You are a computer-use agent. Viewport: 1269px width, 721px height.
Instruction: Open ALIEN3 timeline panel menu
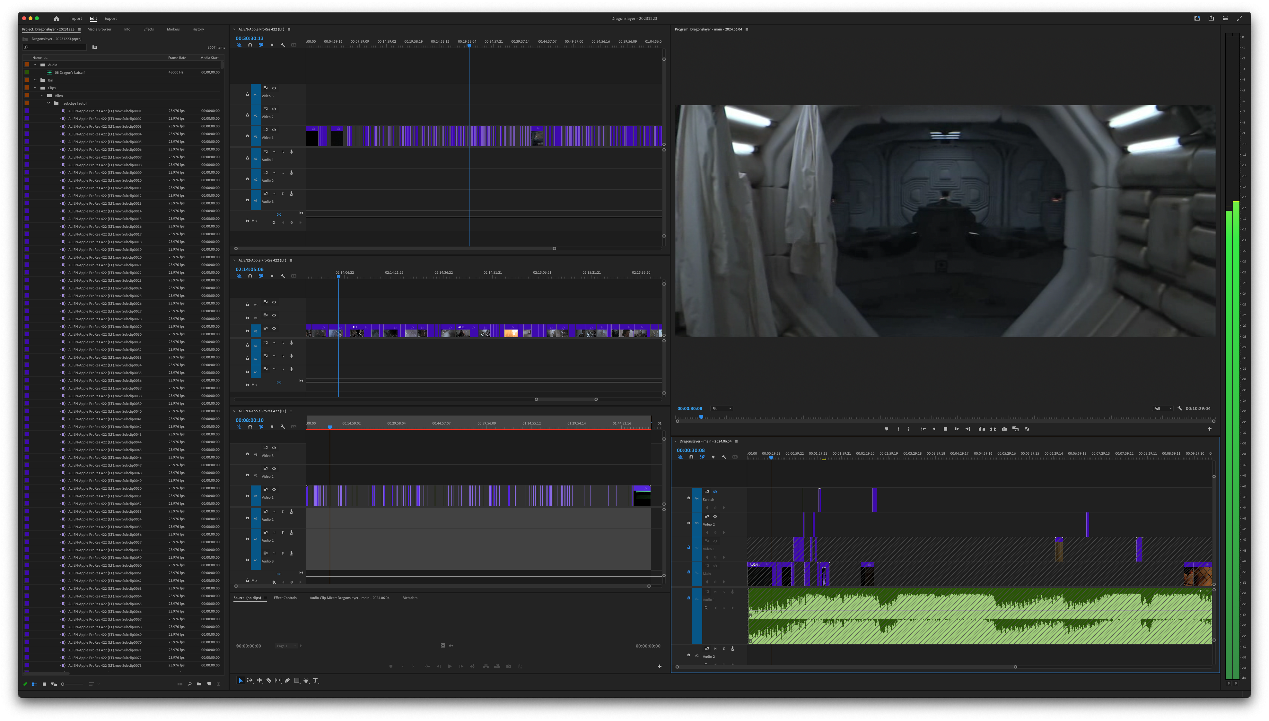(291, 411)
